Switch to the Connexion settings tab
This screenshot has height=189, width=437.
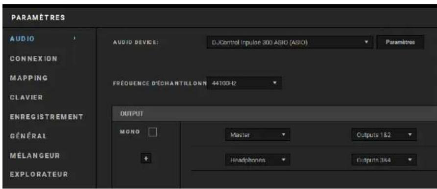(33, 59)
